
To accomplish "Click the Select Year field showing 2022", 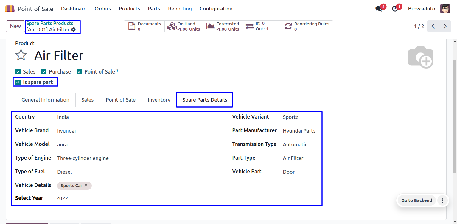I will (x=62, y=198).
